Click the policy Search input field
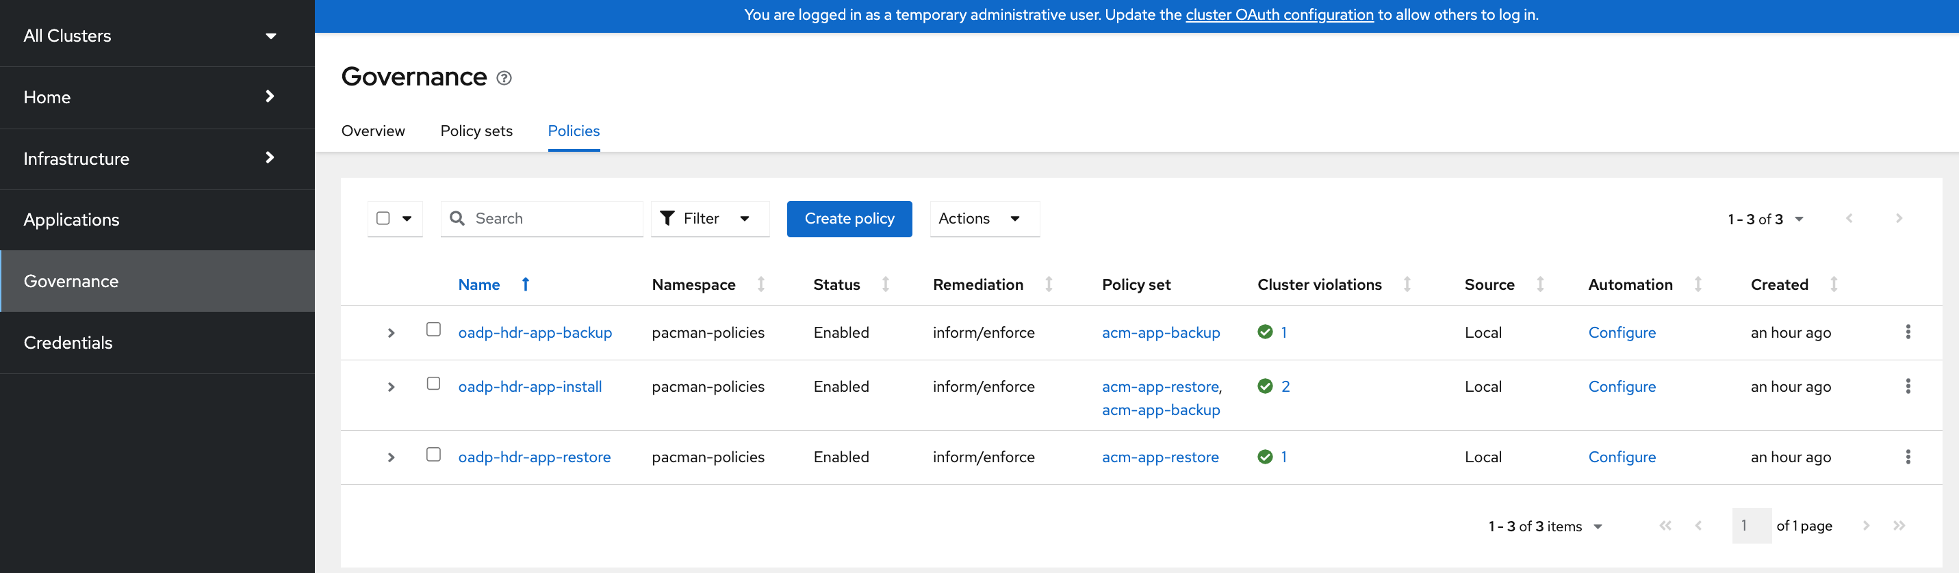Image resolution: width=1959 pixels, height=573 pixels. tap(554, 219)
